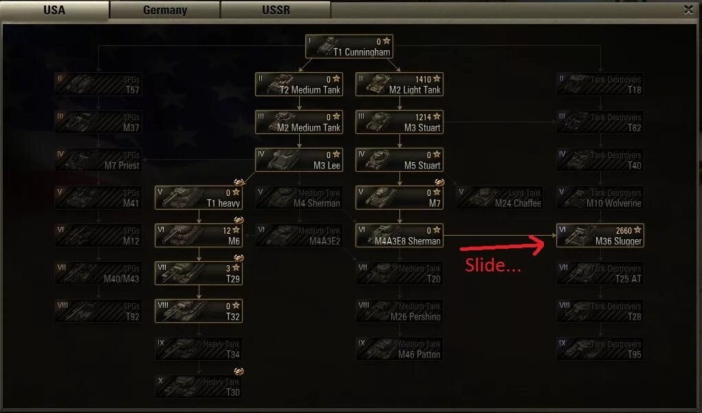Select the T2 Medium Tank node
Viewport: 702px width, 413px height.
(x=299, y=84)
